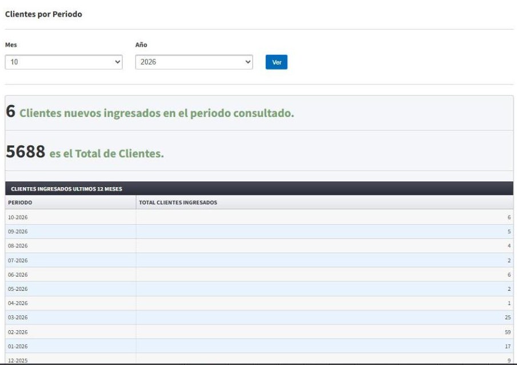Click the value 2 in 05-2026 row
Screen dimensions: 517x365
point(509,289)
